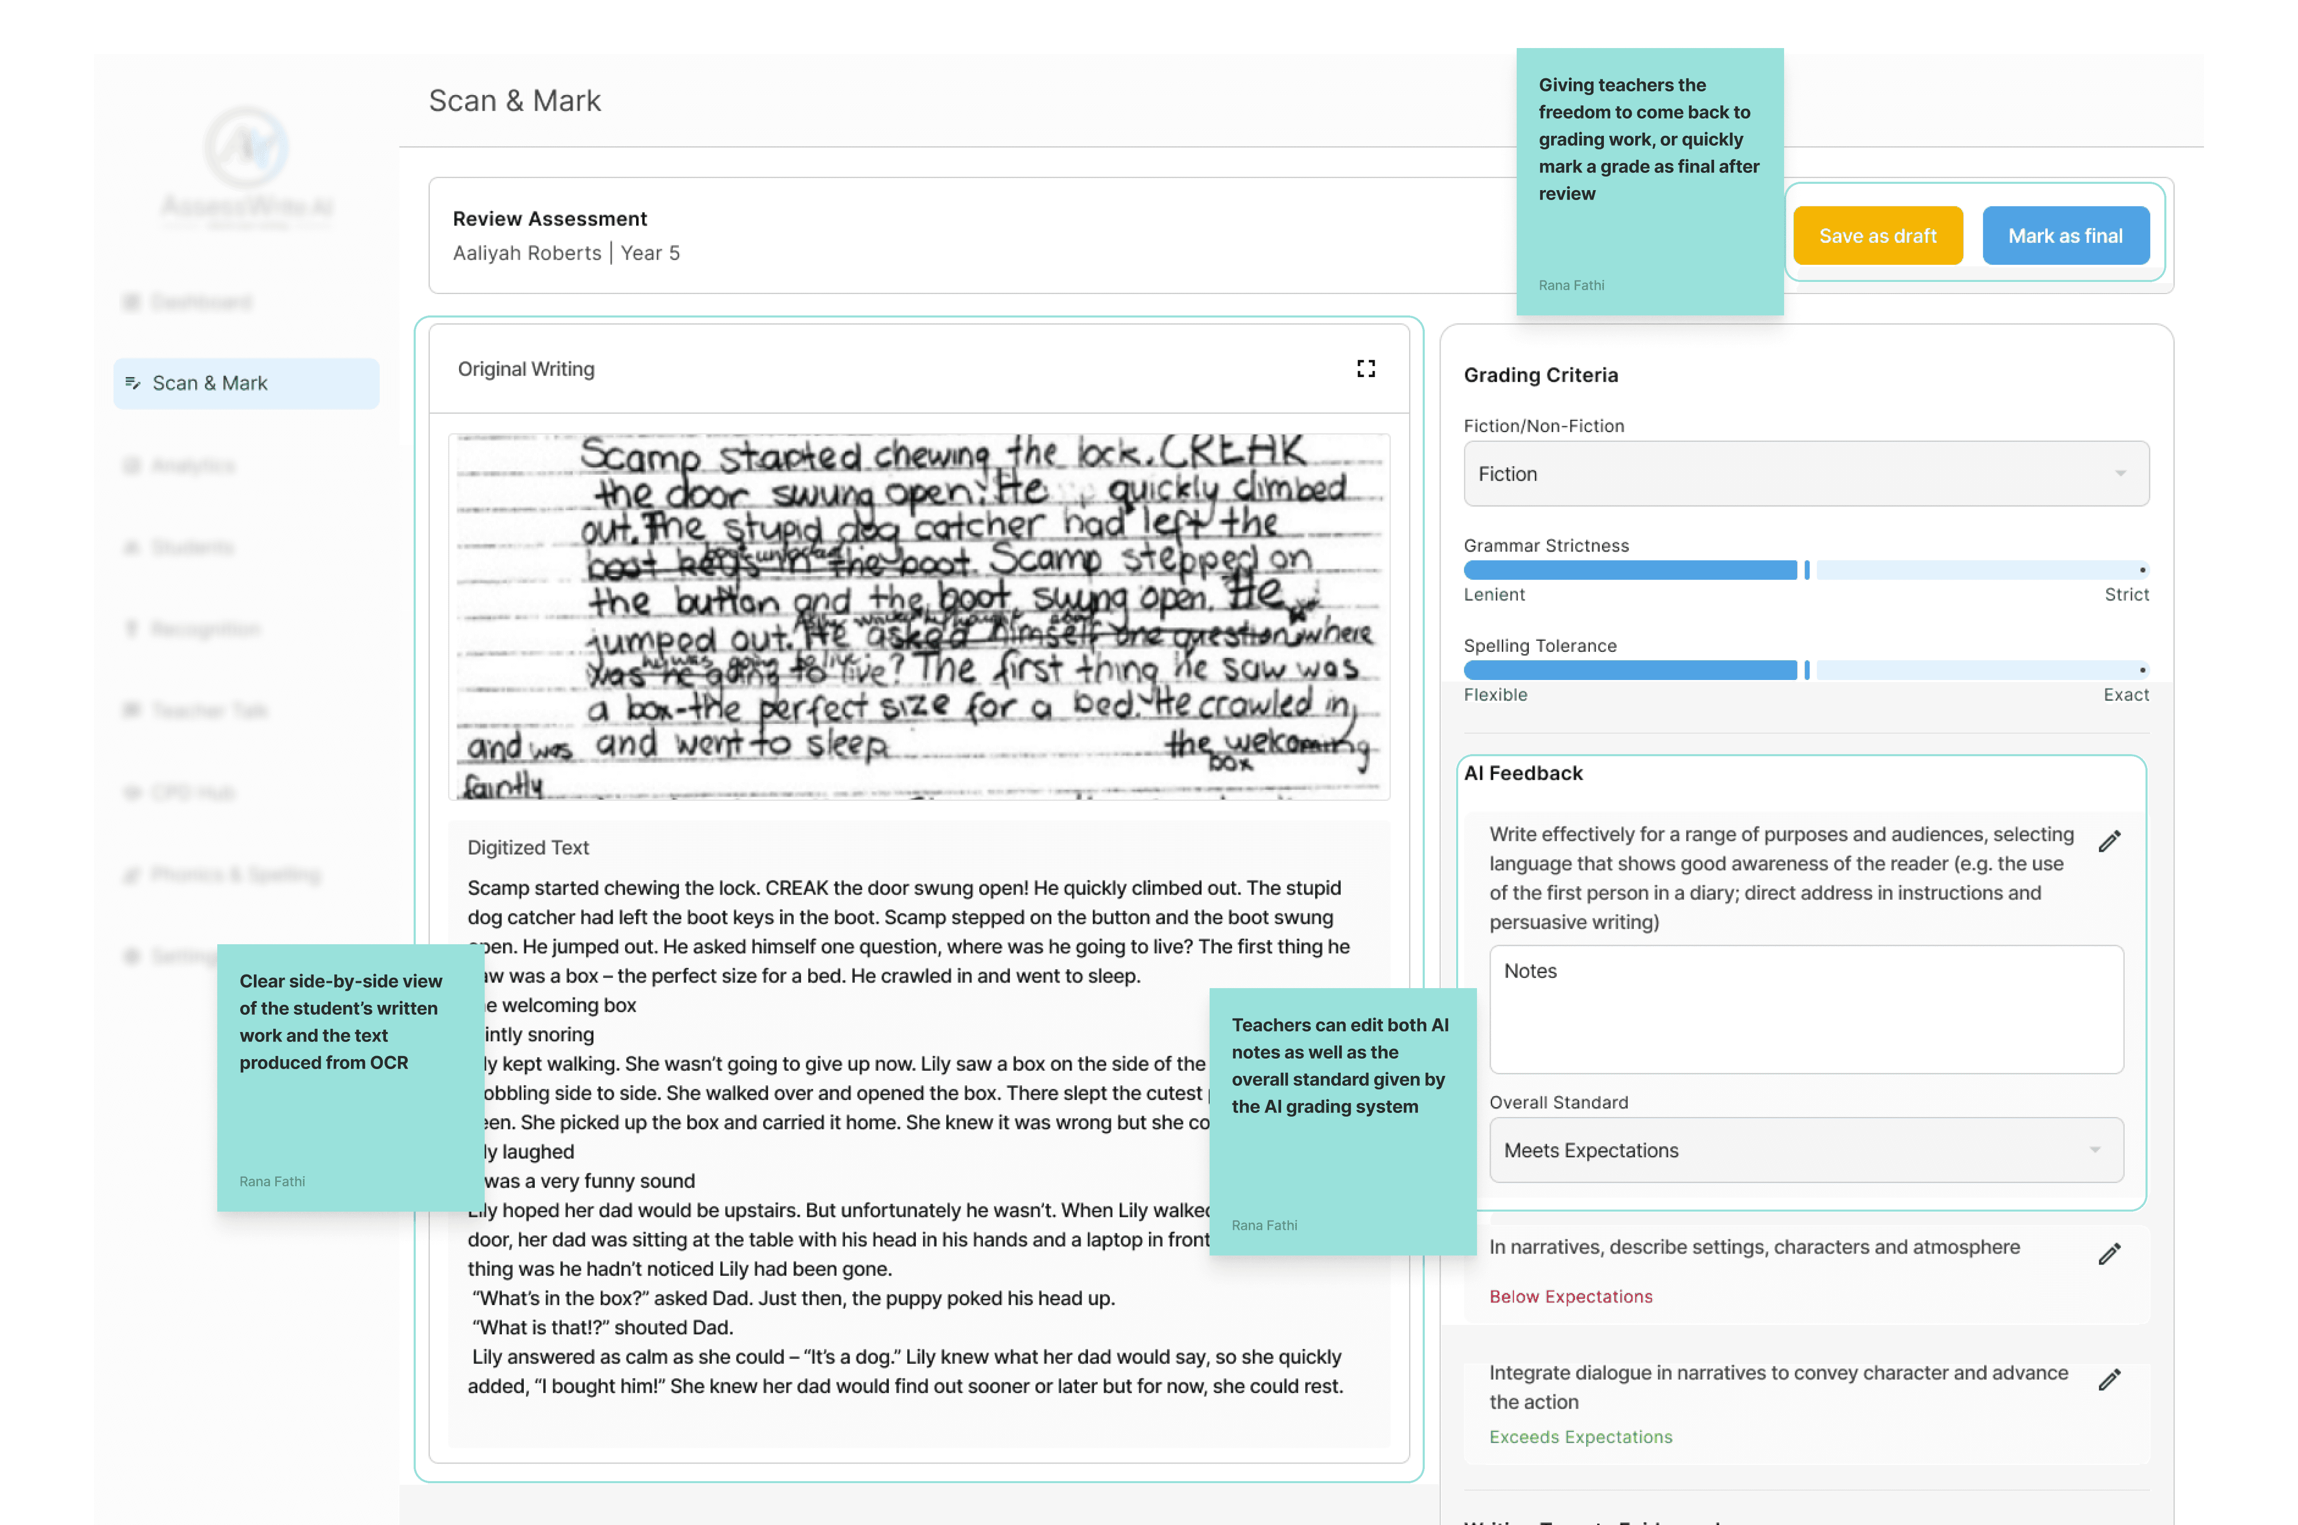Click the Scan & Mark sidebar icon
Image resolution: width=2298 pixels, height=1525 pixels.
click(x=132, y=383)
